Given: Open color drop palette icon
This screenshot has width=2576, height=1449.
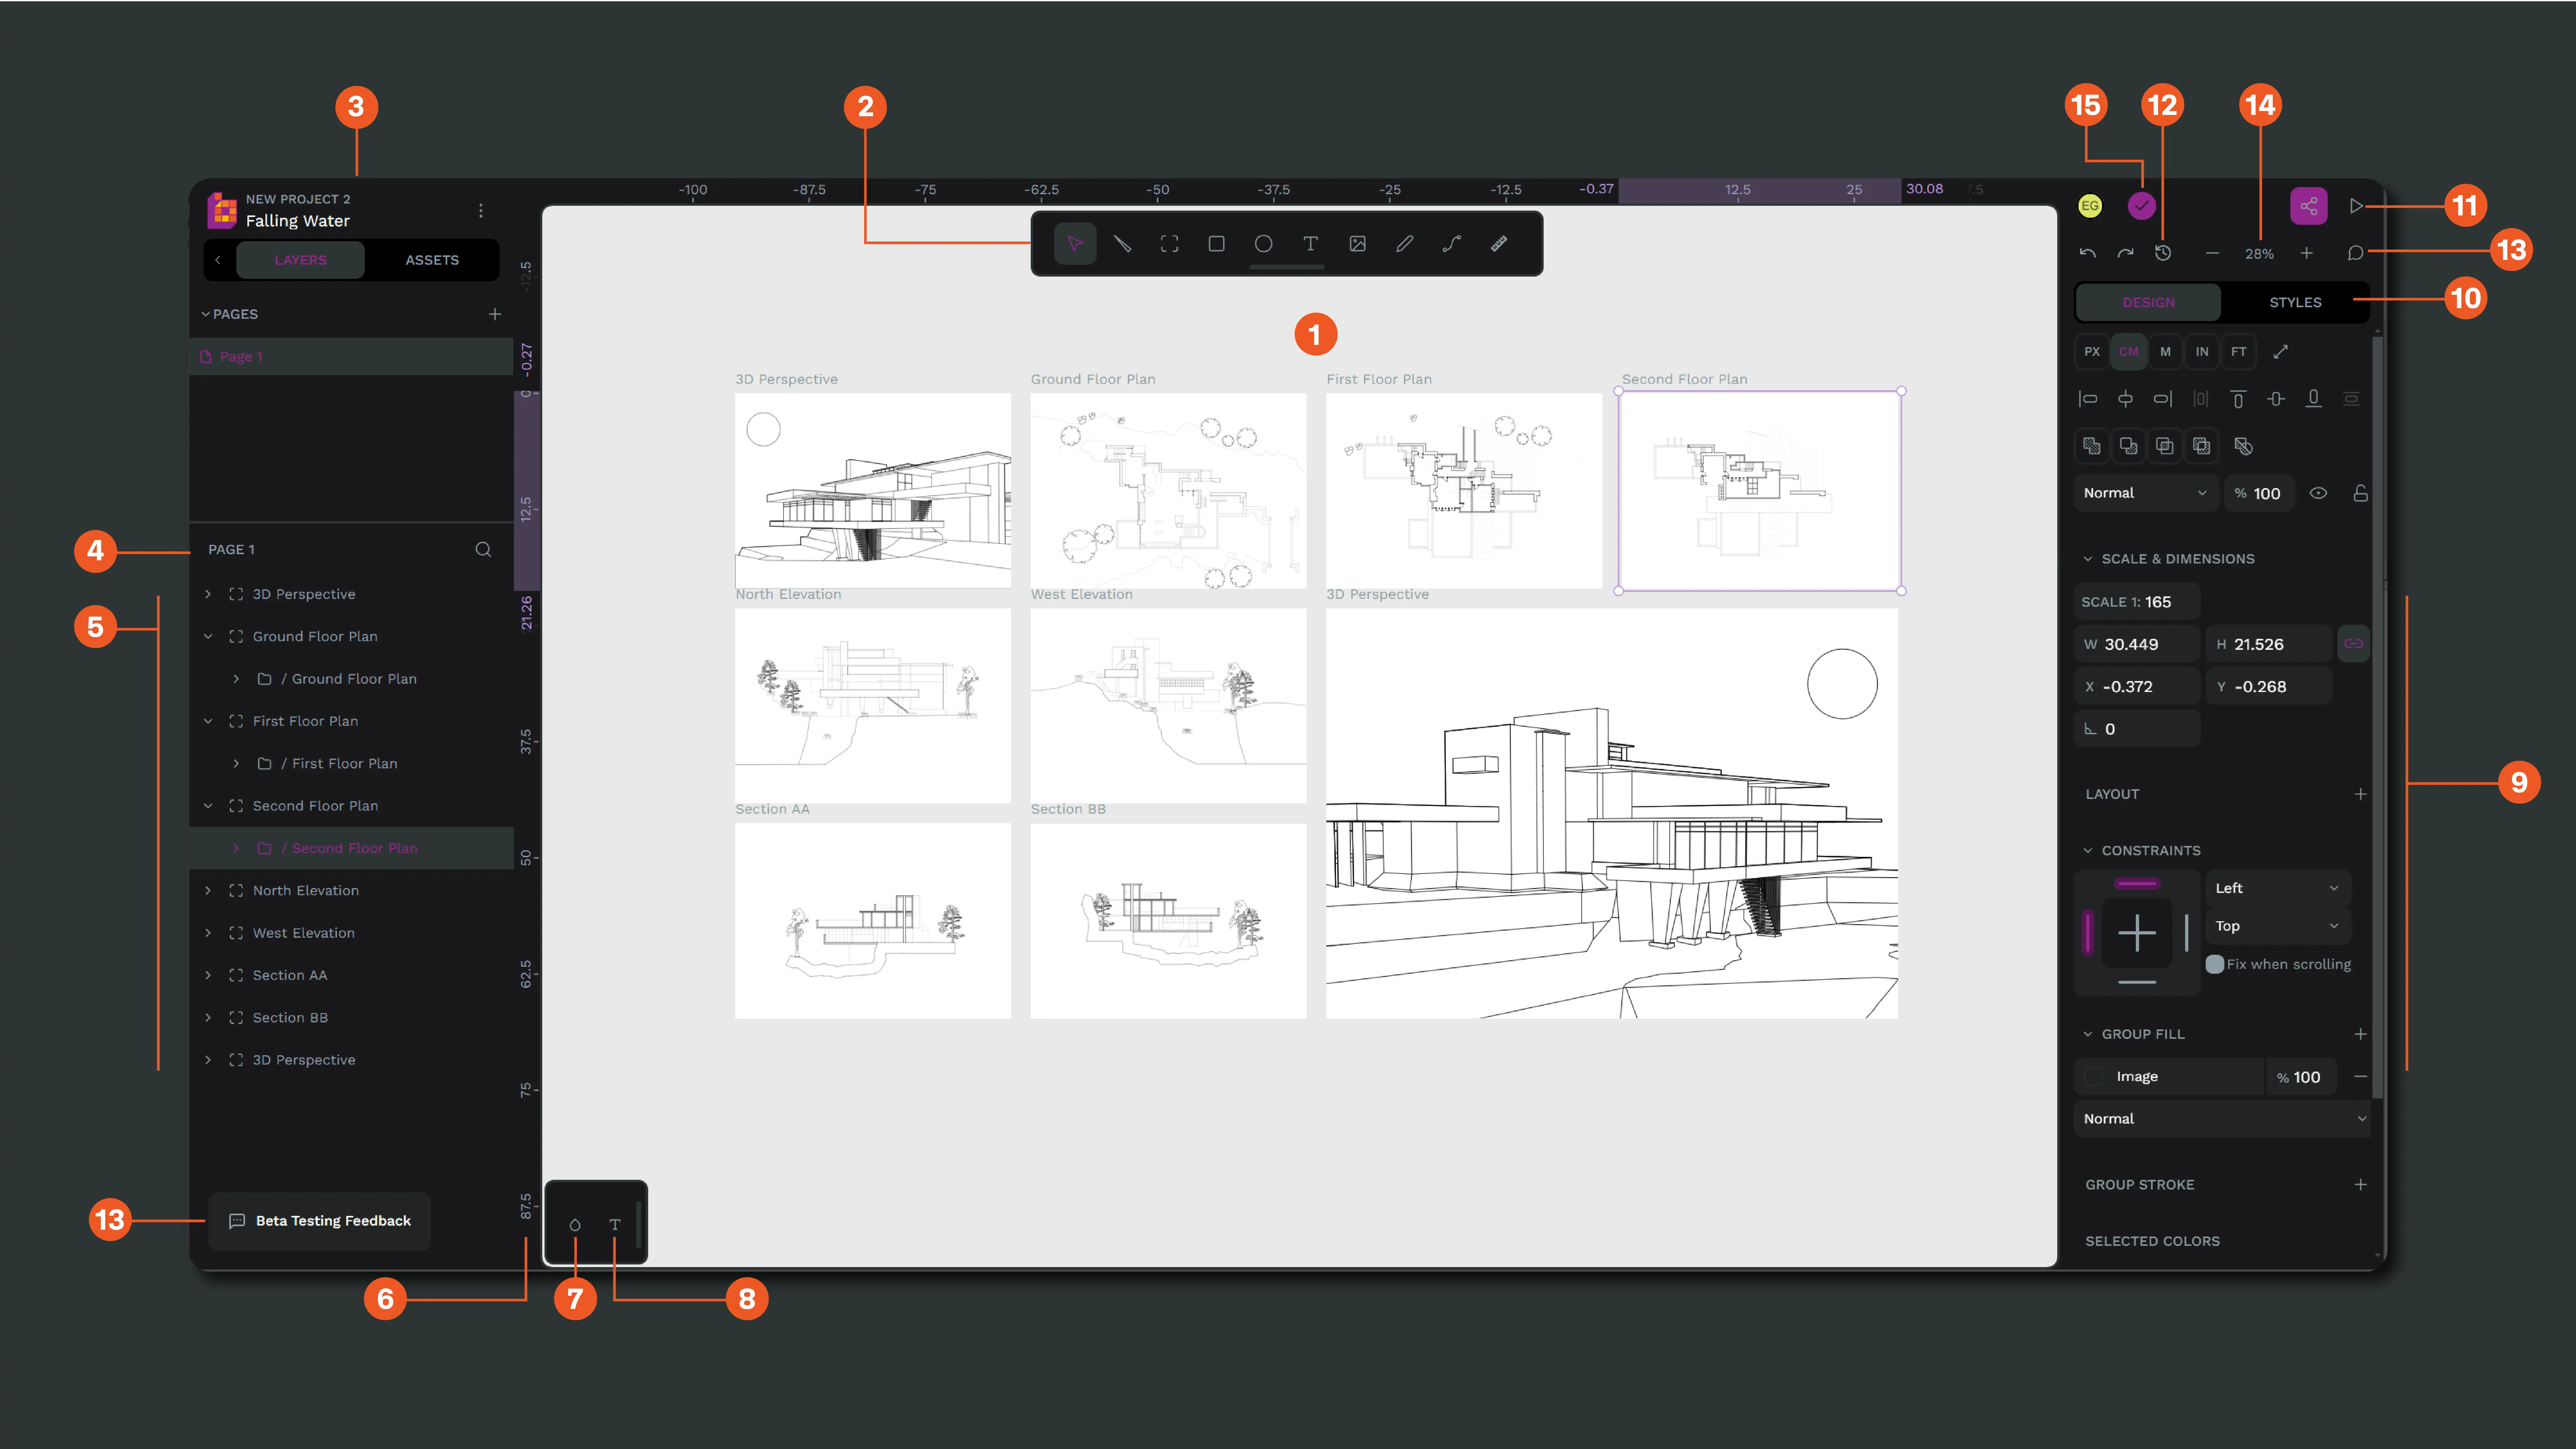Looking at the screenshot, I should coord(575,1225).
